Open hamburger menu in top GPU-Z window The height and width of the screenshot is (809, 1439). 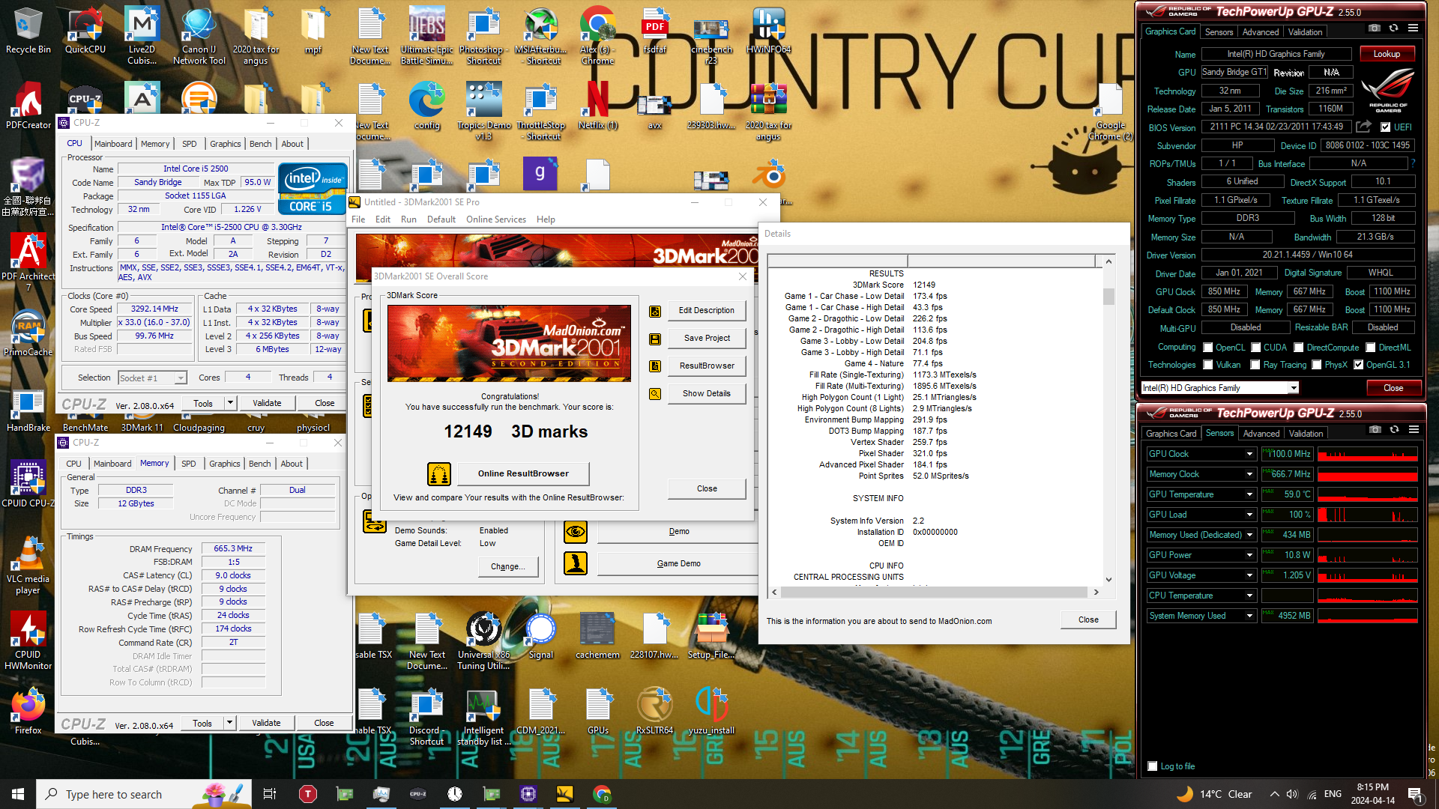coord(1413,28)
